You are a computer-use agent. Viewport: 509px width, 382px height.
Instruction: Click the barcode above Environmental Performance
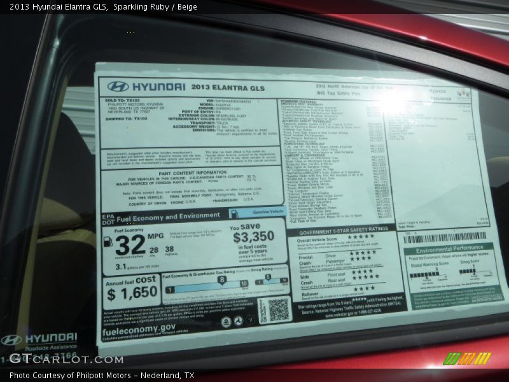click(445, 237)
